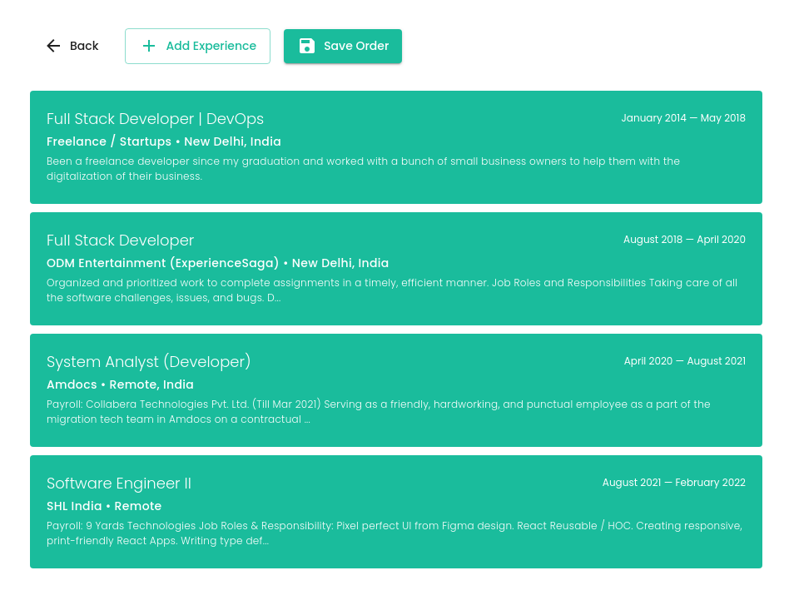Click the back arrow icon
The height and width of the screenshot is (615, 789).
[x=53, y=46]
